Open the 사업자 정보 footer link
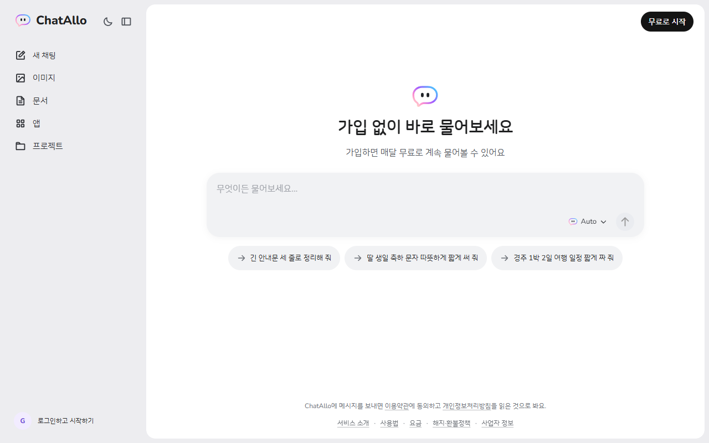This screenshot has height=443, width=709. 497,423
